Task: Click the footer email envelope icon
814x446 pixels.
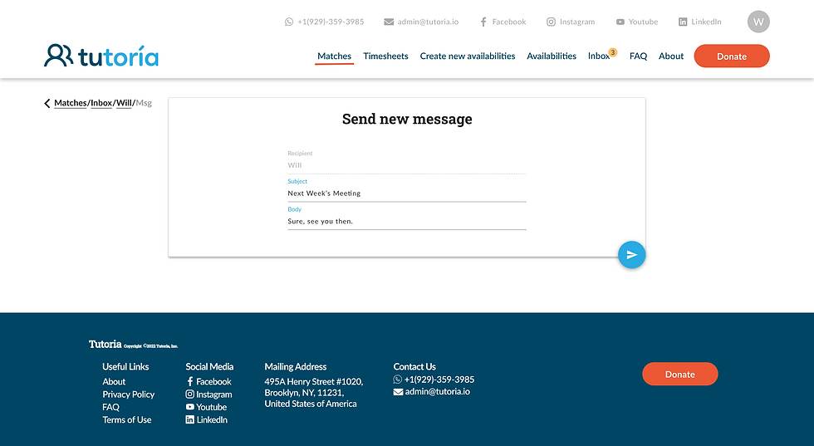Action: click(x=398, y=392)
